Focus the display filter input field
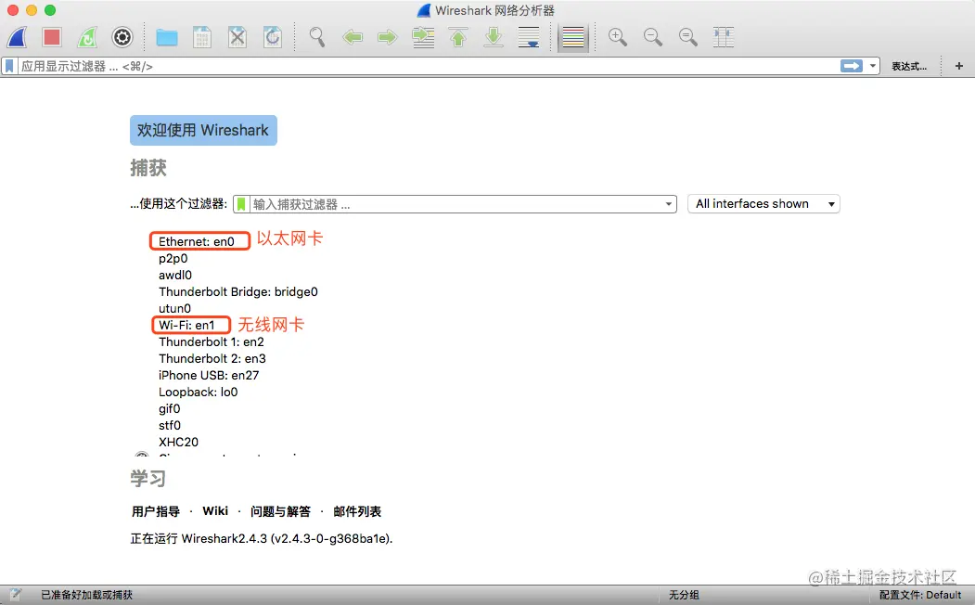 click(x=428, y=66)
